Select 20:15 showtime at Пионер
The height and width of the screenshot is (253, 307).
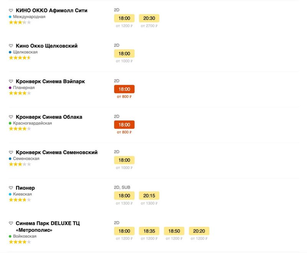[149, 195]
